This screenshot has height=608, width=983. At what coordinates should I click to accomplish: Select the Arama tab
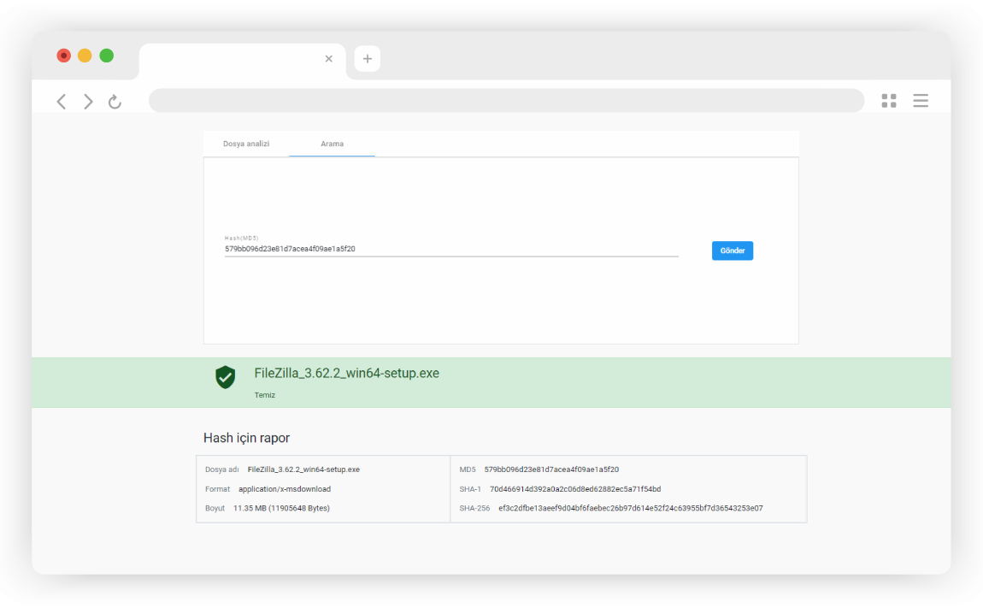coord(333,144)
